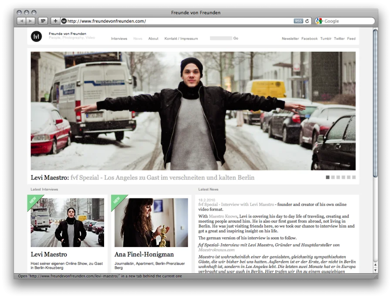The width and height of the screenshot is (392, 298).
Task: Click the Maestro Knows link in news
Action: [x=223, y=216]
